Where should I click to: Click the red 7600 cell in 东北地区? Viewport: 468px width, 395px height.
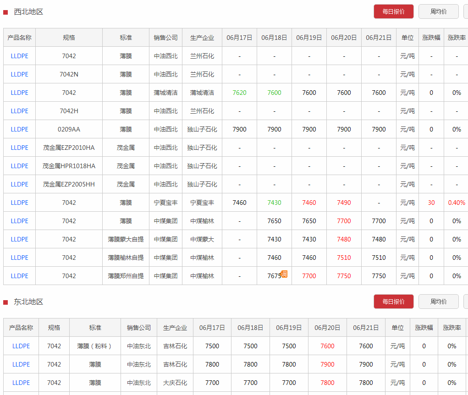(x=327, y=346)
